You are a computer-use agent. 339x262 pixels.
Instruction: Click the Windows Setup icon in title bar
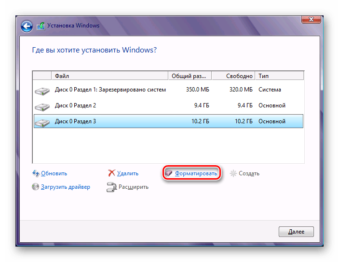tap(41, 26)
